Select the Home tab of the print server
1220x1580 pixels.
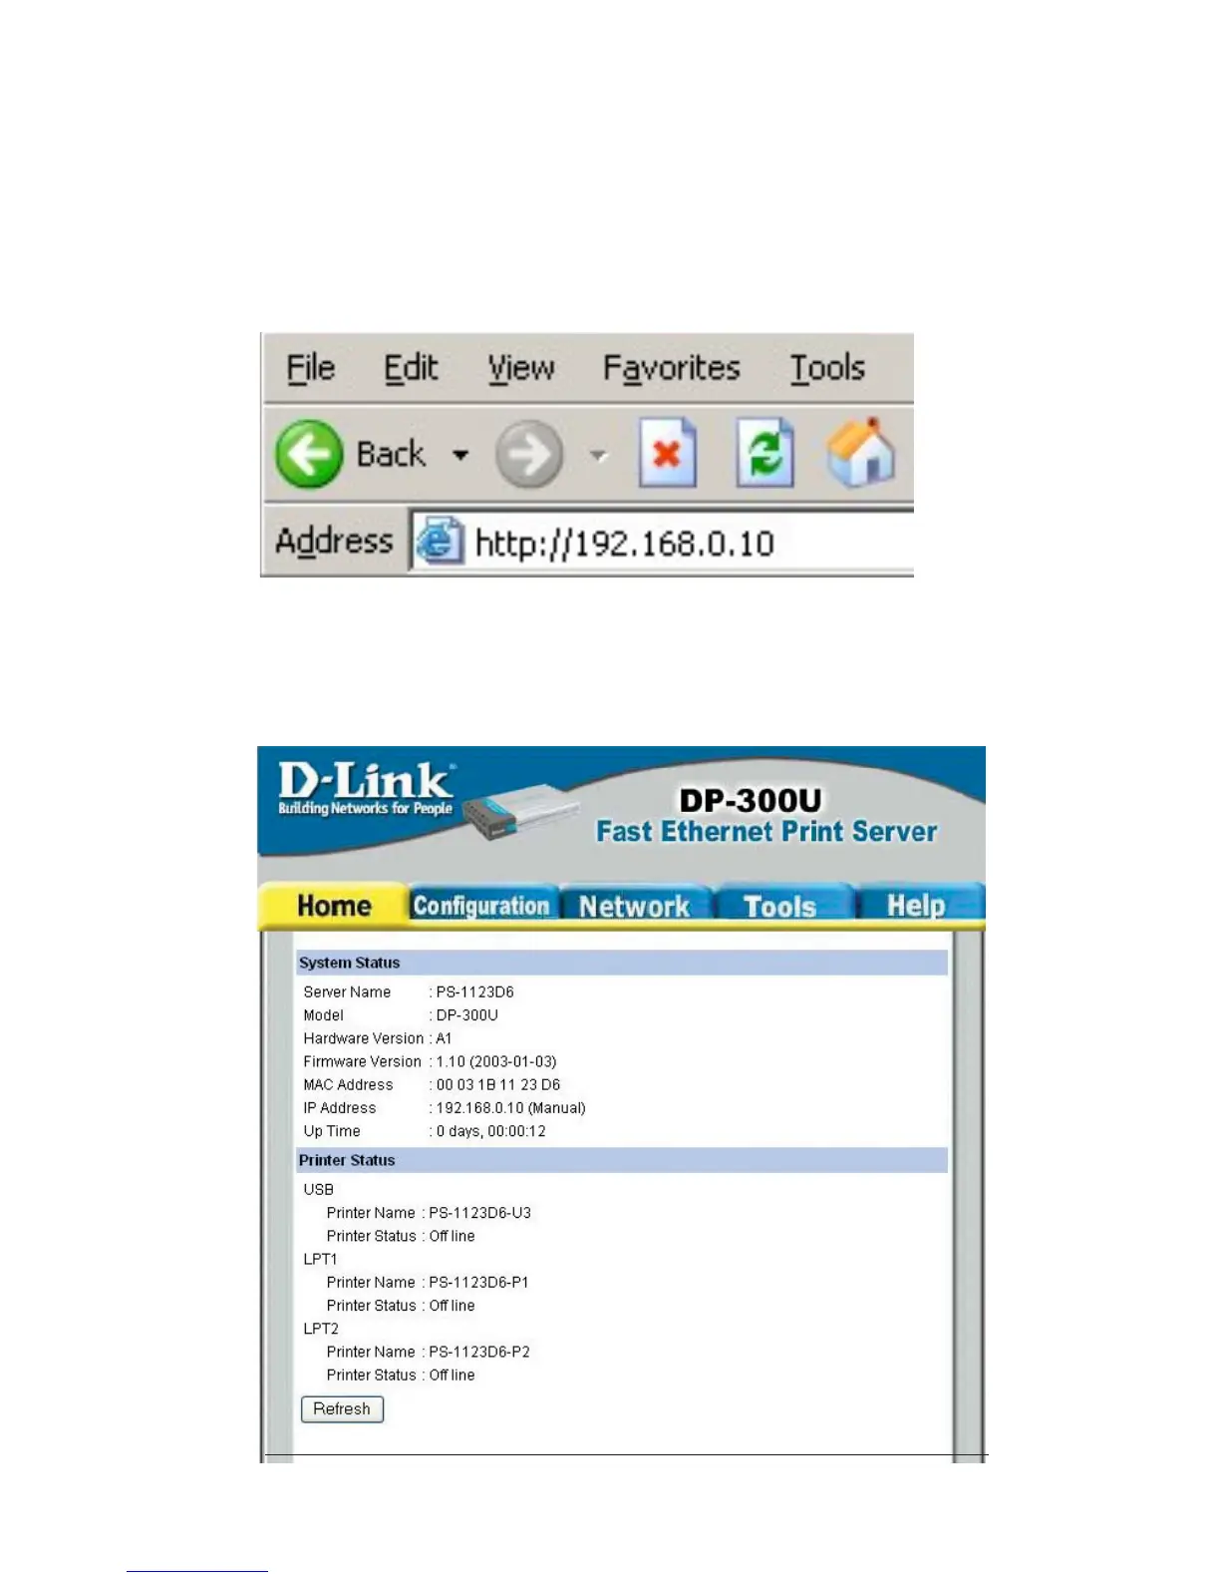click(334, 906)
